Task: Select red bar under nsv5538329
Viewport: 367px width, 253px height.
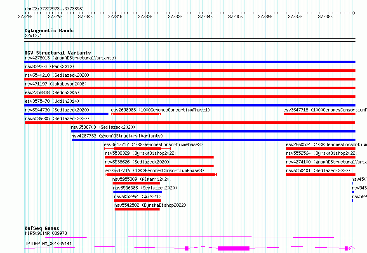Action: pyautogui.click(x=160, y=157)
